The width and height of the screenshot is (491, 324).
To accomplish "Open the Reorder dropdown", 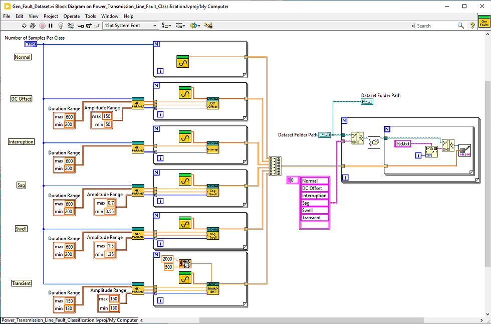I will (x=195, y=26).
